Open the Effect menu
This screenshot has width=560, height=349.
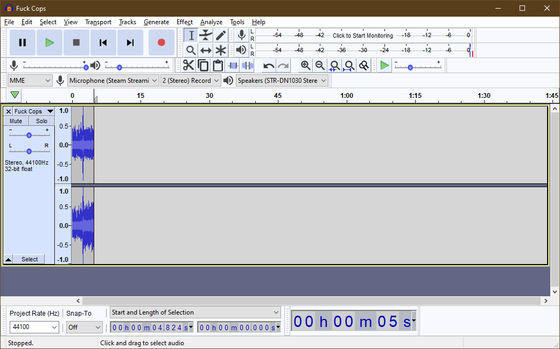click(x=184, y=22)
